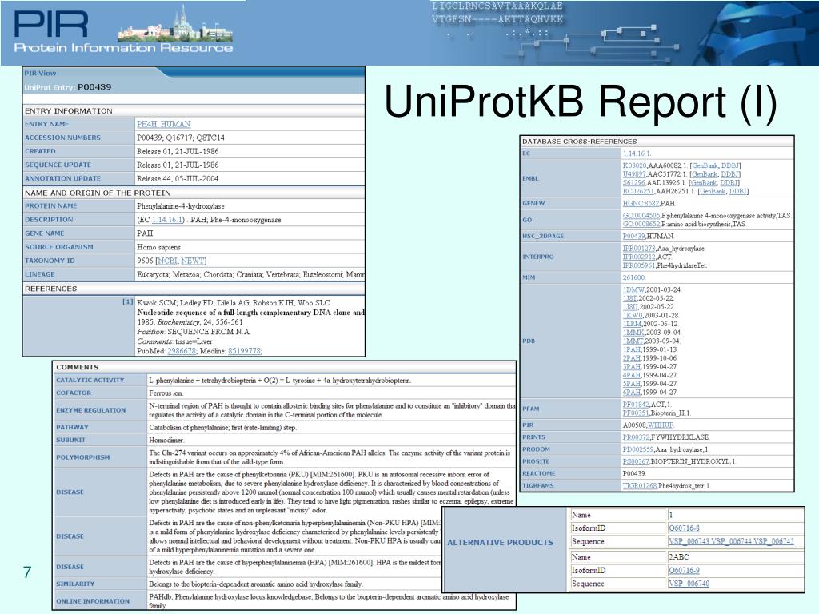Click reference number [1] link
819x614 pixels.
pos(128,301)
